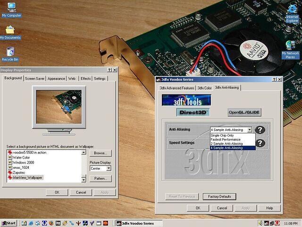Screen dimensions: 302x227
Task: Launch Internet Explorer from quick launch
Action: pos(31,223)
